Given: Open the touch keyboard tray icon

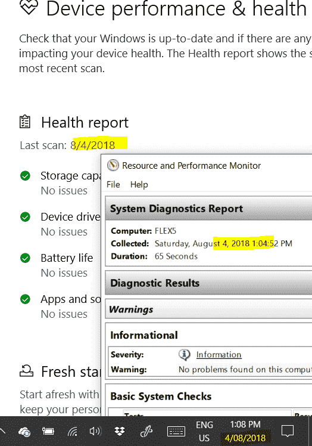Looking at the screenshot, I should (176, 432).
